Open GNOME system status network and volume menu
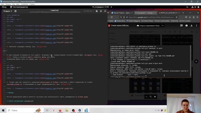Viewport: 201px width, 113px height. pos(195,7)
